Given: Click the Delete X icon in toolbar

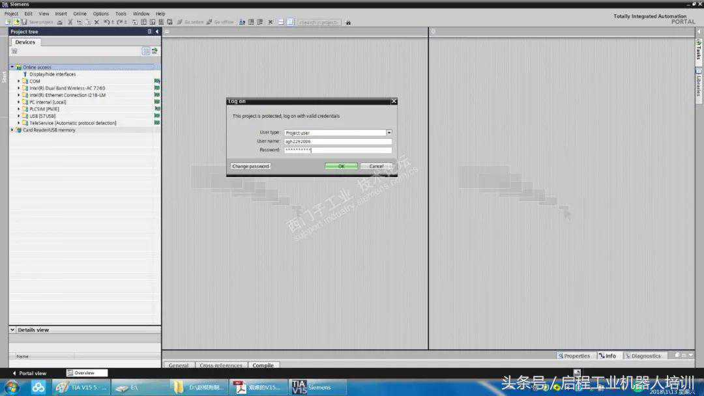Looking at the screenshot, I should [96, 22].
